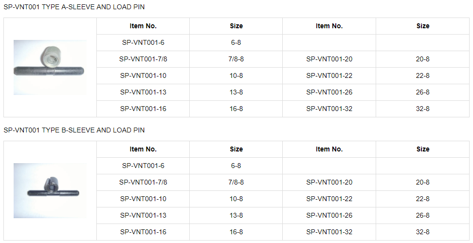Click size 20-8 in the Type B table
The image size is (473, 243).
pyautogui.click(x=422, y=183)
